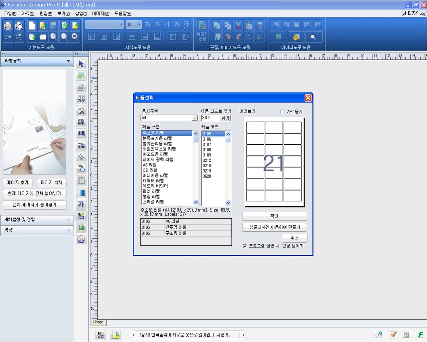Image resolution: width=427 pixels, height=342 pixels.
Task: Open the 도움말 menu
Action: [123, 14]
